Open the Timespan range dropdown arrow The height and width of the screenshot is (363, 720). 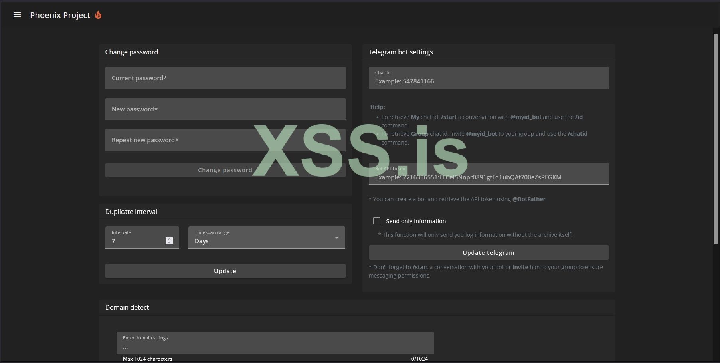(337, 238)
